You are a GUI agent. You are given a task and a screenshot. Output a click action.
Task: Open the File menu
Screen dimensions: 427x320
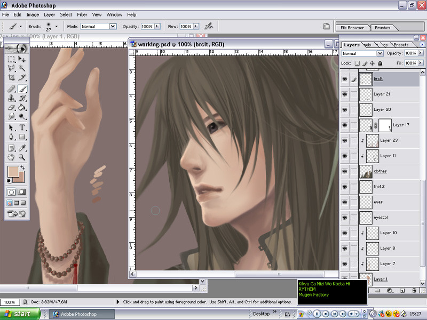click(x=5, y=15)
